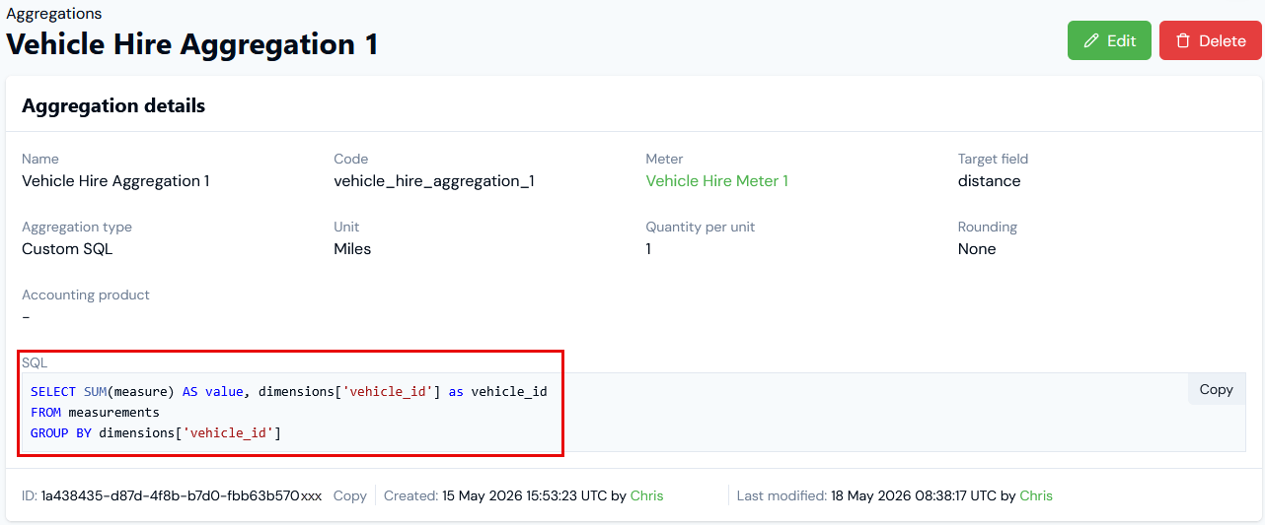1265x525 pixels.
Task: Click the Aggregation details heading
Action: (x=113, y=105)
